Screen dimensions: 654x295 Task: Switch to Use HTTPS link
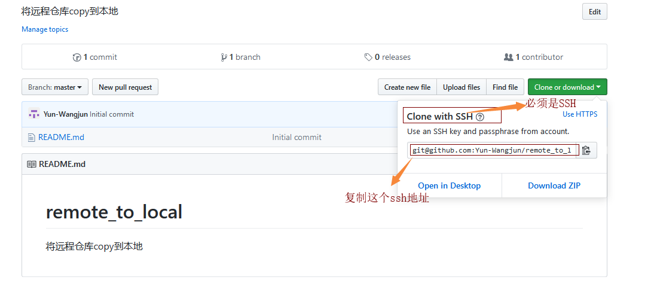tap(580, 114)
